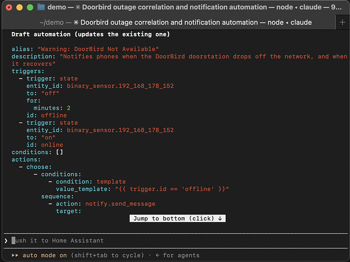Click the value_template trigger.id offline line

point(142,189)
